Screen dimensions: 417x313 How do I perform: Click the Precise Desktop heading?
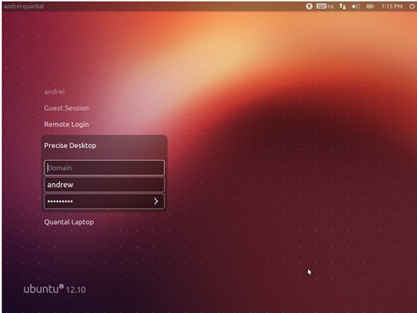[70, 145]
